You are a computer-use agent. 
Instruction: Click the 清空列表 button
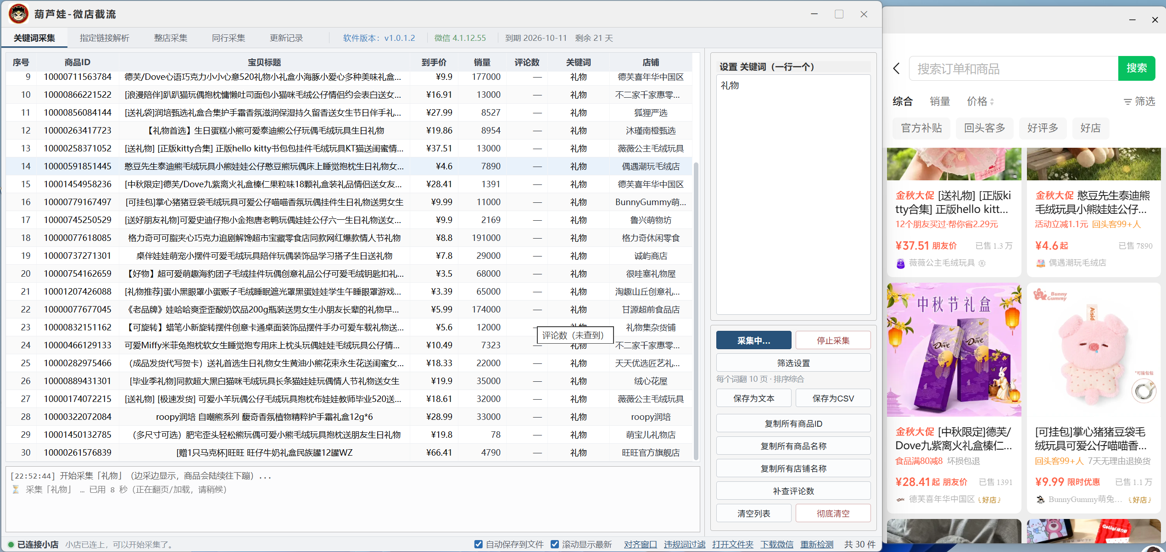753,513
